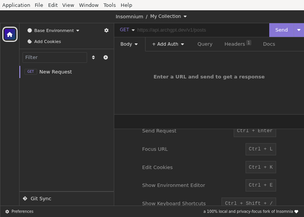Click the Ctrl + K shortcut key box
The image size is (304, 217).
click(260, 167)
